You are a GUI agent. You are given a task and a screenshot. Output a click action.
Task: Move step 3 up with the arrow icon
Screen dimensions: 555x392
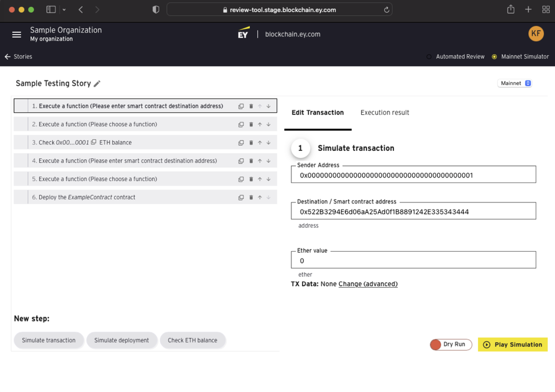point(260,142)
